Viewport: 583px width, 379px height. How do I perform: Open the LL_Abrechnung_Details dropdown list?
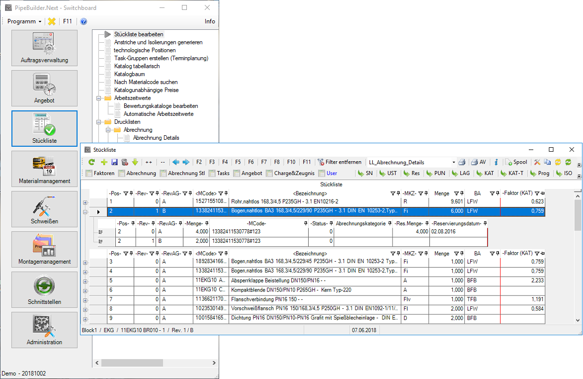click(453, 162)
